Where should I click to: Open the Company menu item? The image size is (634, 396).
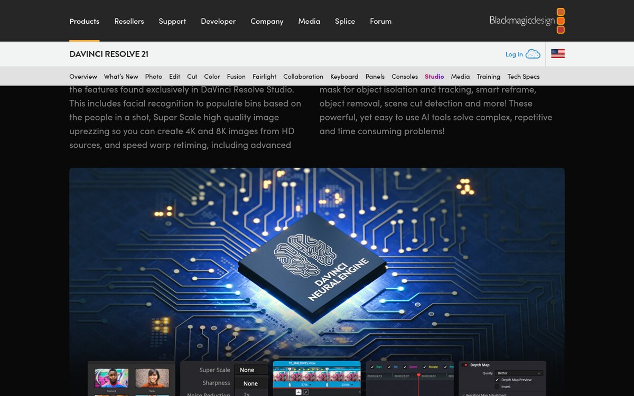click(267, 21)
